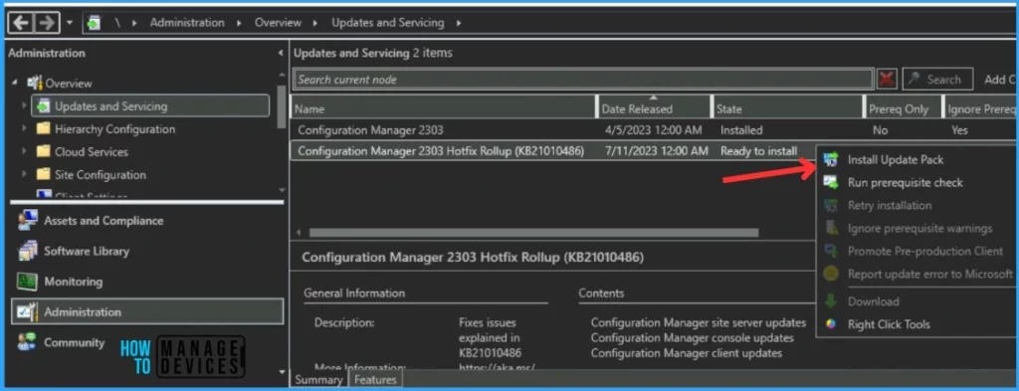The width and height of the screenshot is (1019, 391).
Task: Click the Right Click Tools colorful icon
Action: click(831, 324)
